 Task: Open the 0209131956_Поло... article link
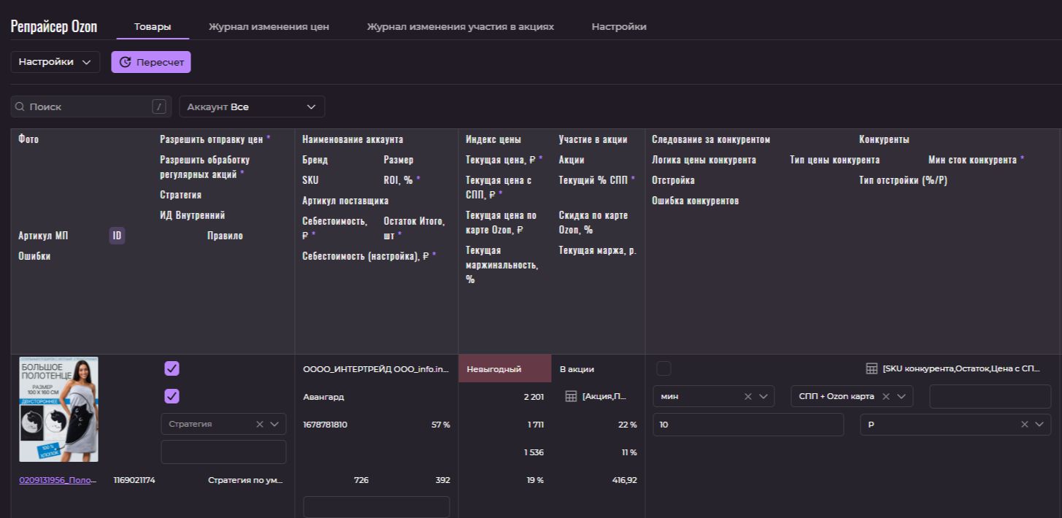(x=58, y=480)
